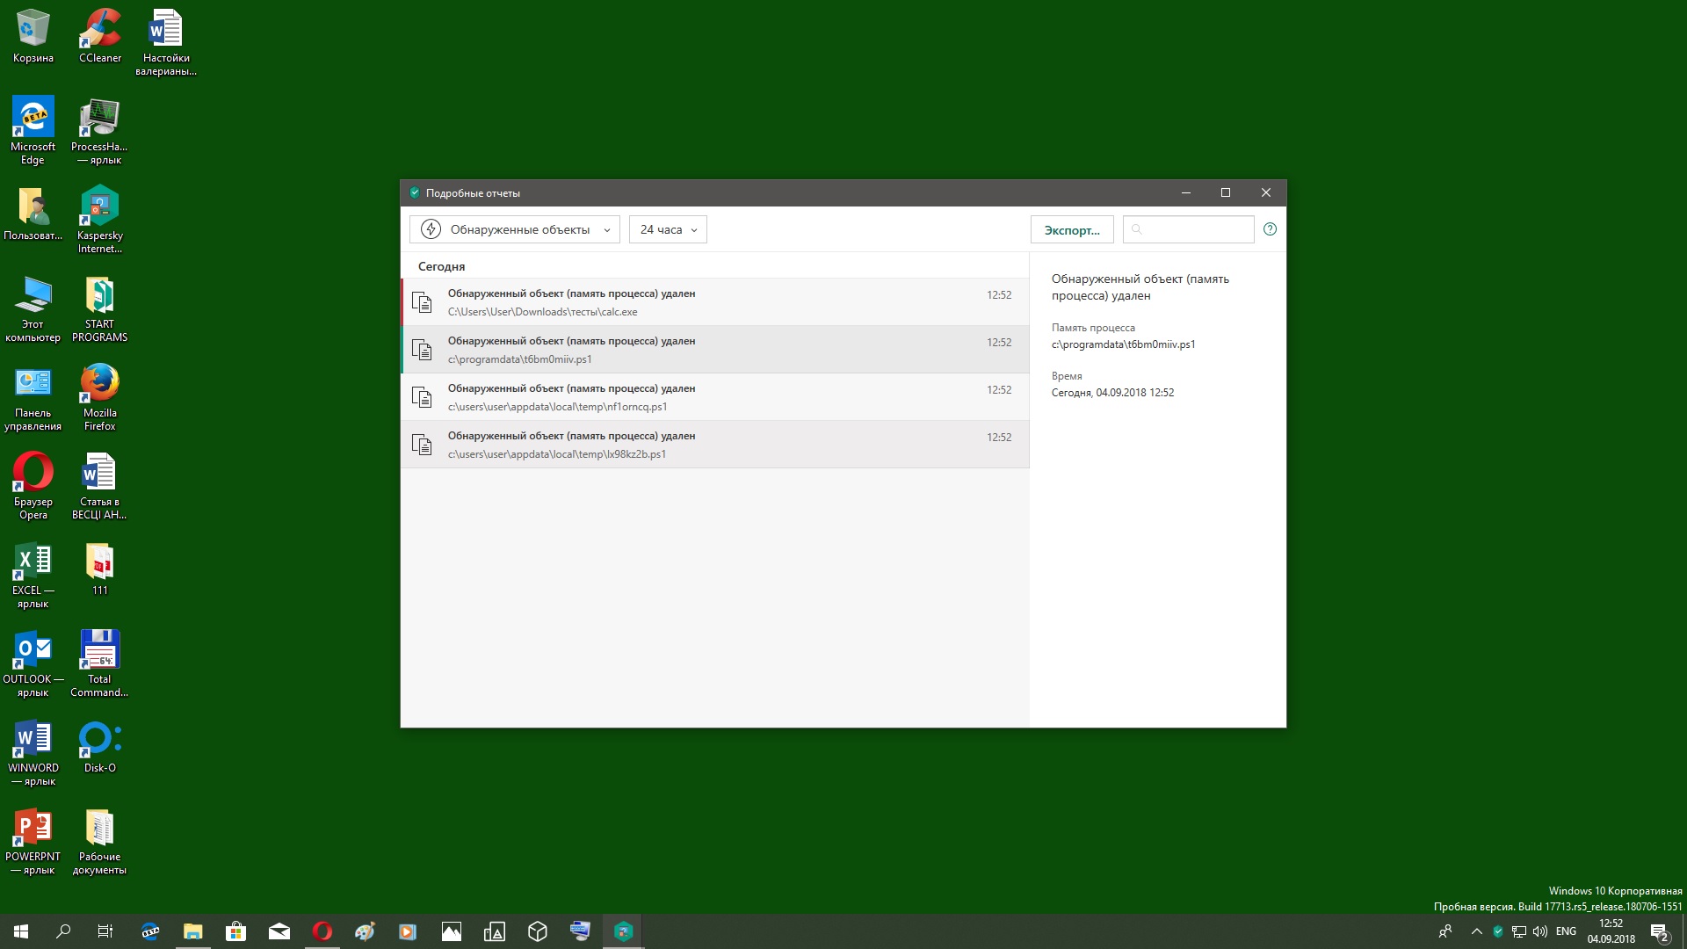The width and height of the screenshot is (1687, 949).
Task: Click the help question mark icon
Action: point(1270,229)
